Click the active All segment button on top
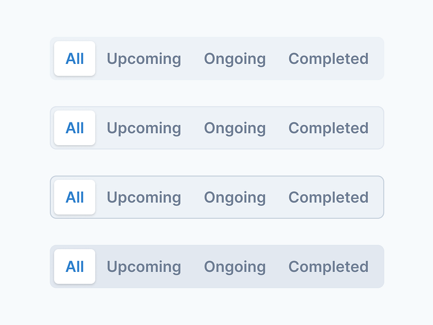This screenshot has height=325, width=433. [75, 58]
